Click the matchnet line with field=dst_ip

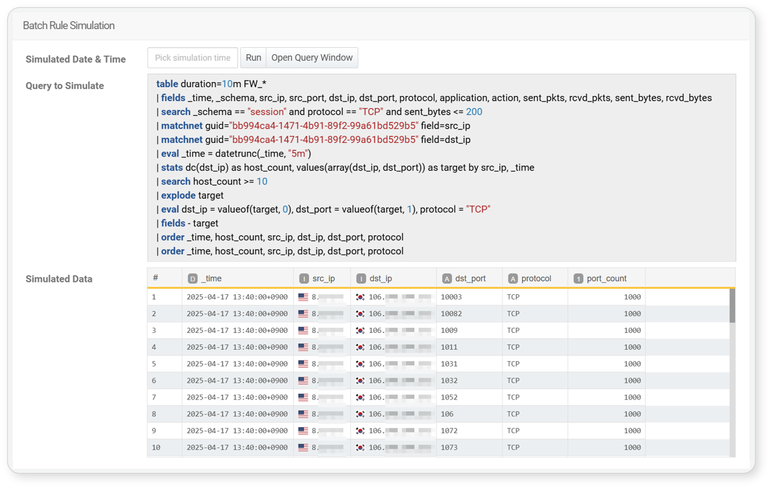[x=314, y=140]
